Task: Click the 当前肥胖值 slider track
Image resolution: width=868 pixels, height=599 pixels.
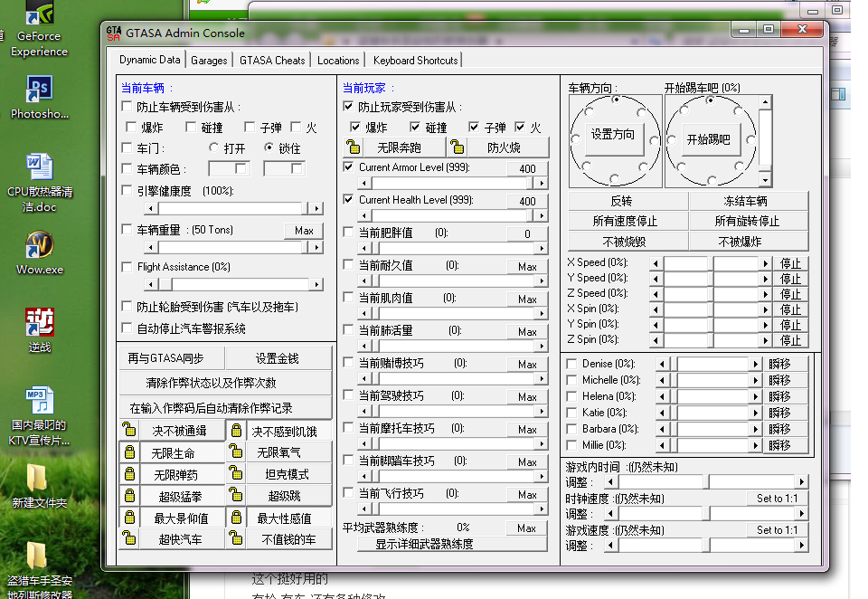Action: (x=453, y=248)
